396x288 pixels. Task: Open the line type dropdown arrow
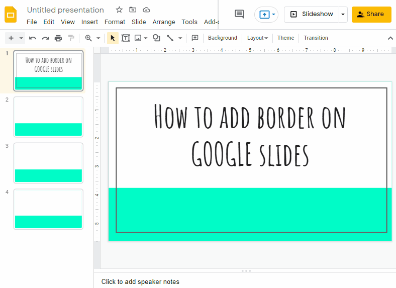click(x=180, y=38)
